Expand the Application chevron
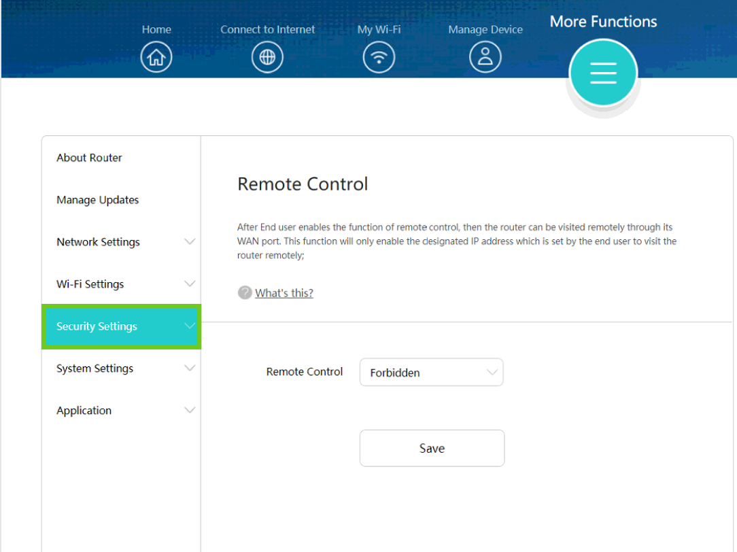Screen dimensions: 737x552 [190, 411]
